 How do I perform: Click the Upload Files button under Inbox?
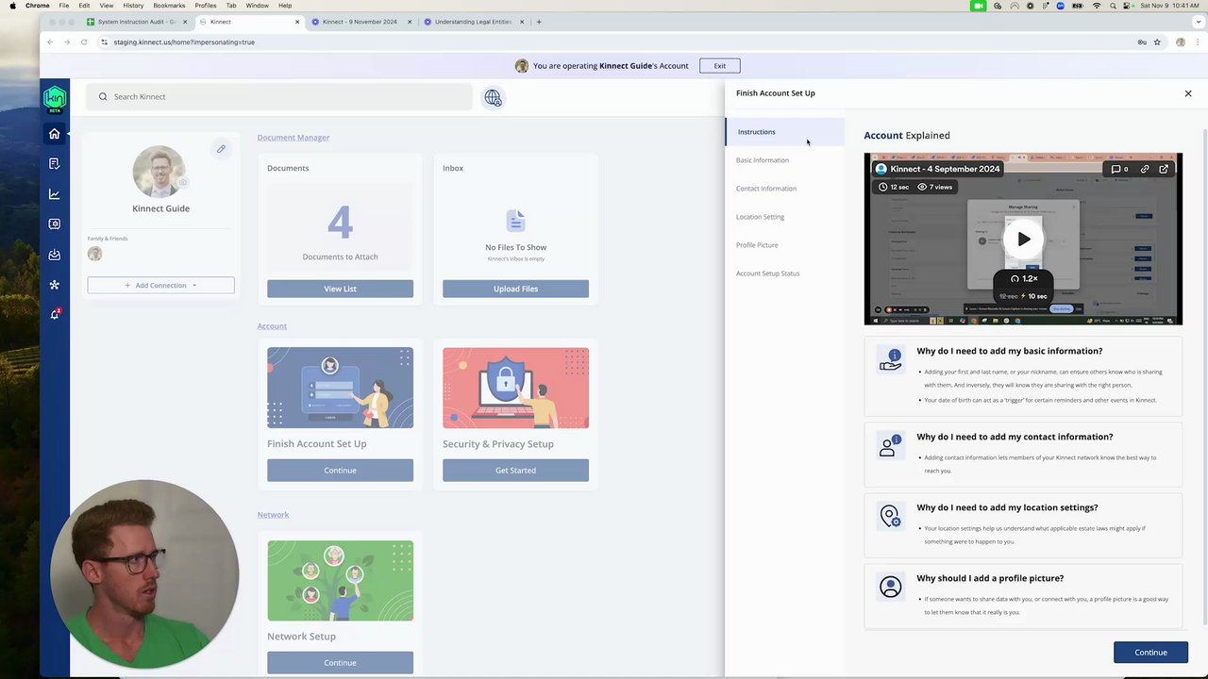pos(515,289)
